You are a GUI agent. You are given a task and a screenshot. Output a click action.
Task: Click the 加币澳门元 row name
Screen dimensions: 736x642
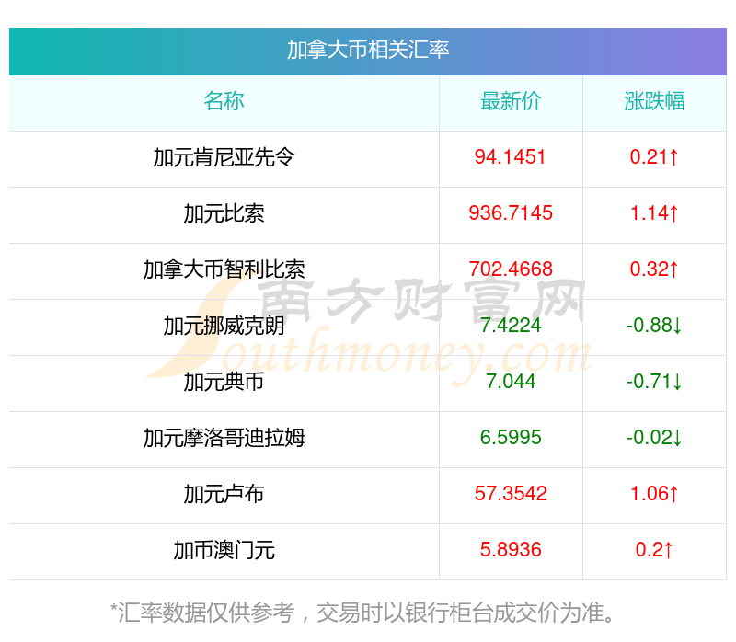(x=224, y=550)
